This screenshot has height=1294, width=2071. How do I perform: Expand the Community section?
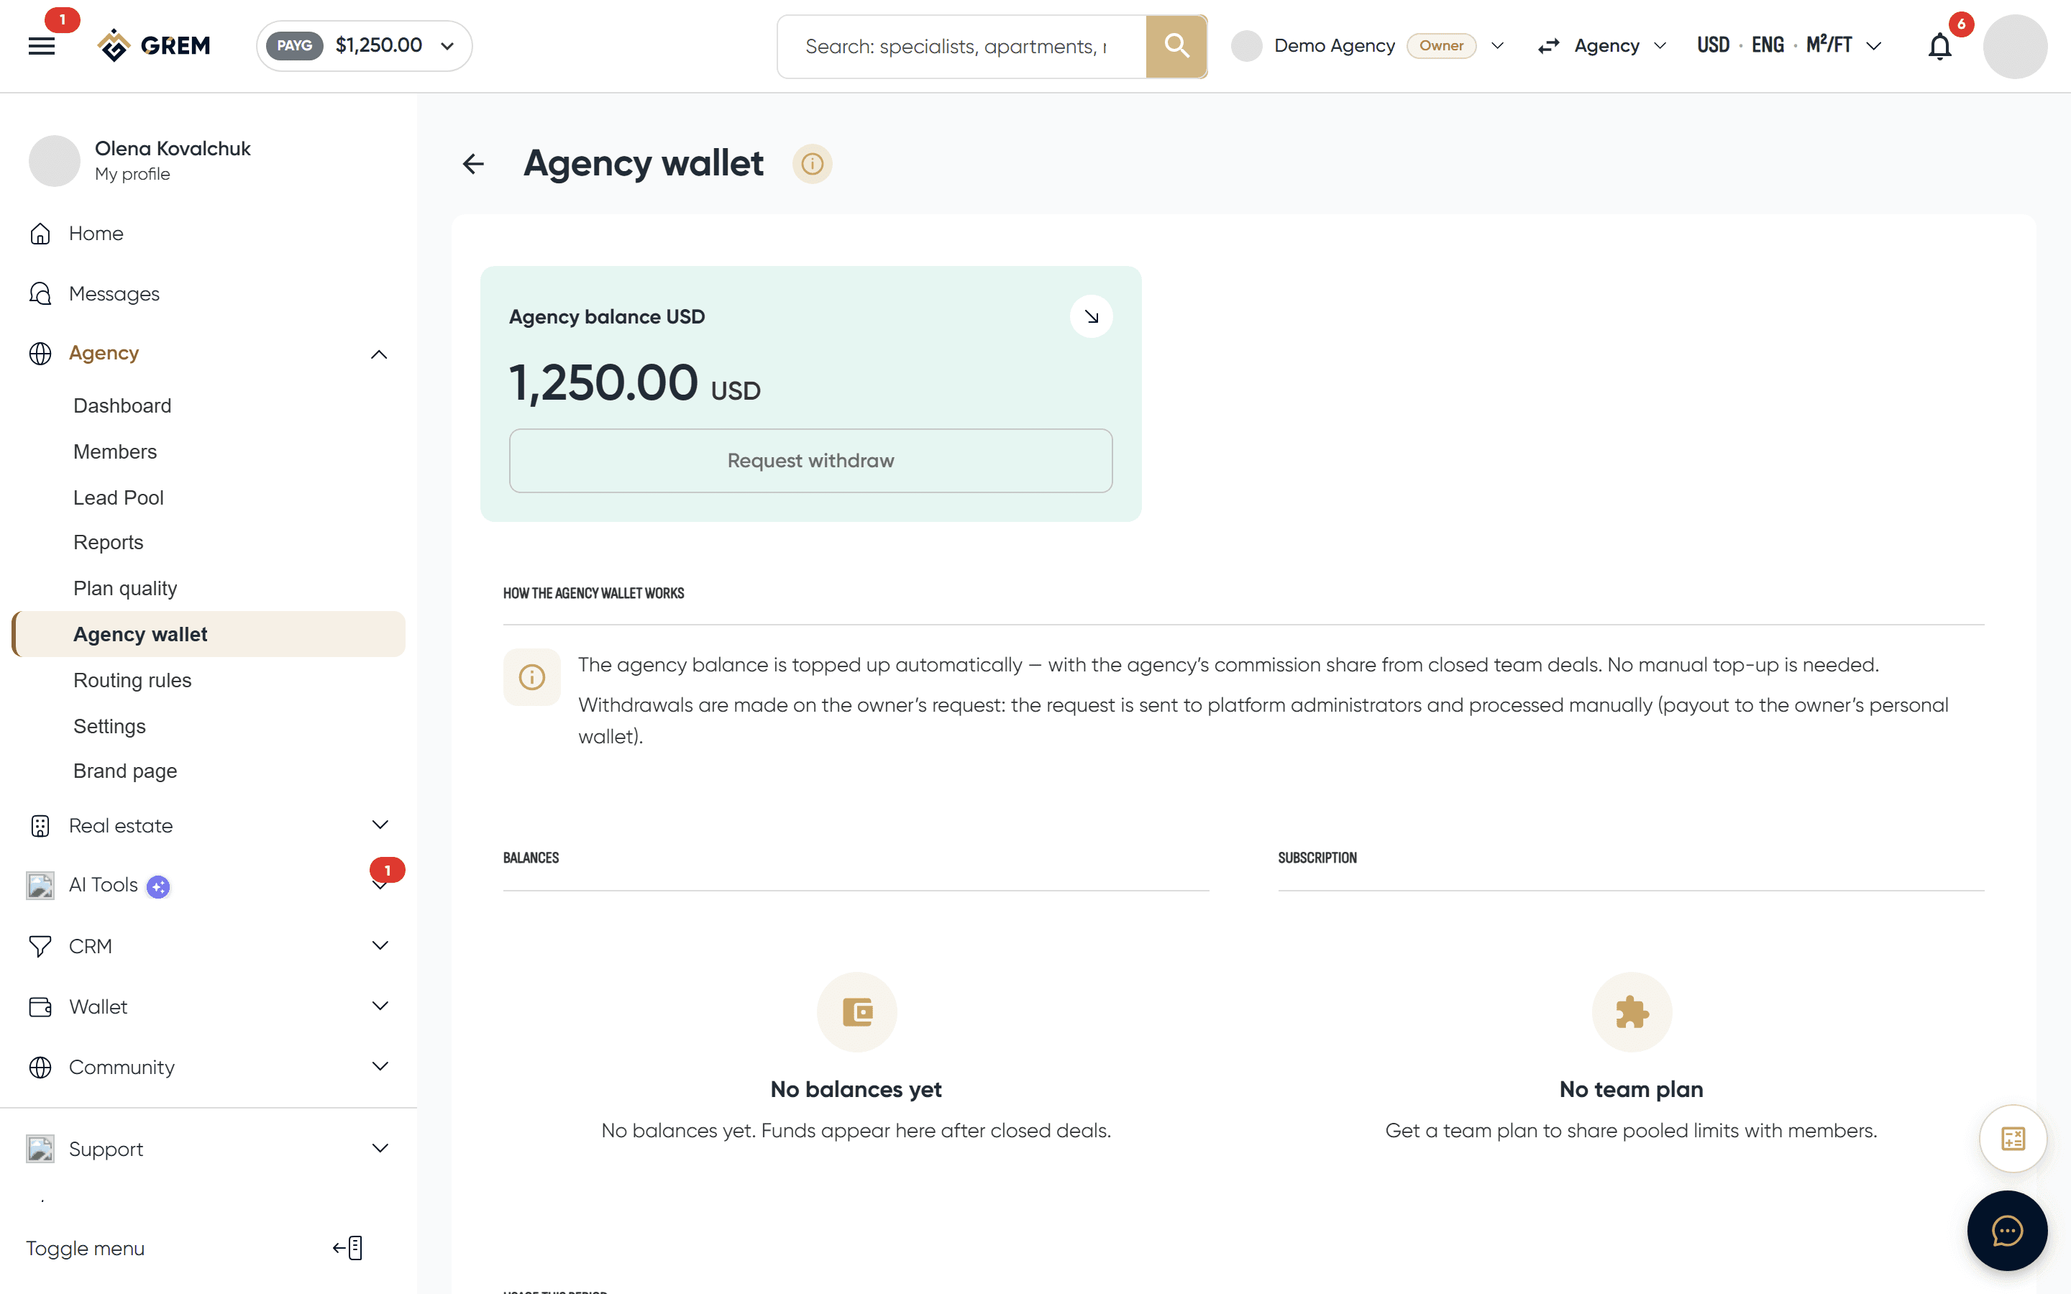point(380,1066)
